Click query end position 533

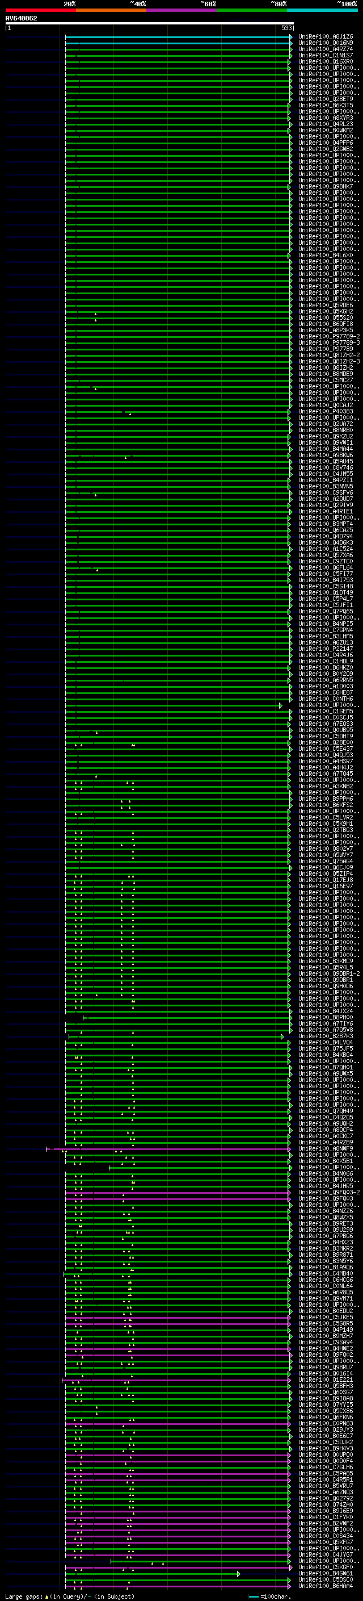(286, 28)
